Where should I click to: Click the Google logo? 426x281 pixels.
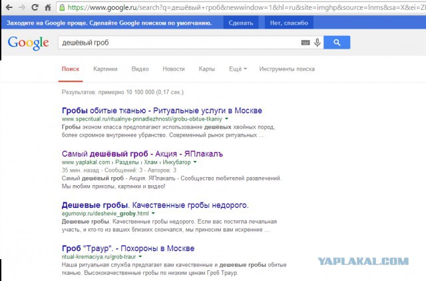28,43
